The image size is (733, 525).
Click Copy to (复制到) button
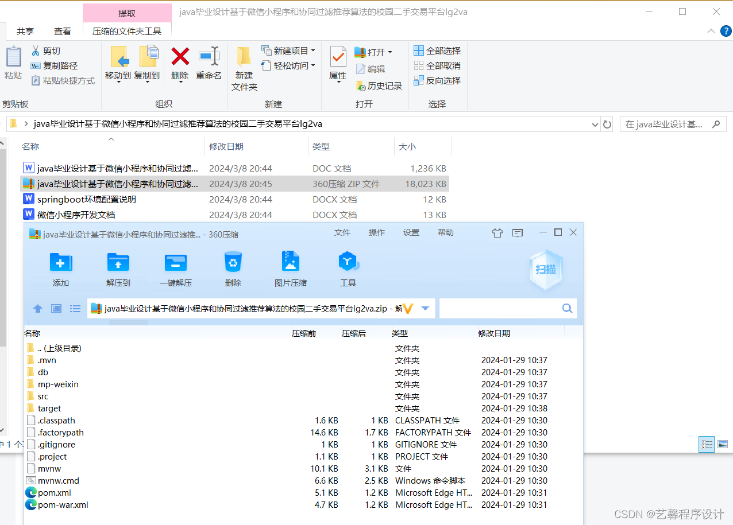[x=148, y=64]
